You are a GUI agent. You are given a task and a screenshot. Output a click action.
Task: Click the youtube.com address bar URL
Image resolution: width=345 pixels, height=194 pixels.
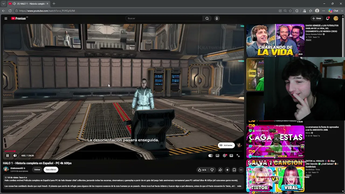[x=47, y=11]
